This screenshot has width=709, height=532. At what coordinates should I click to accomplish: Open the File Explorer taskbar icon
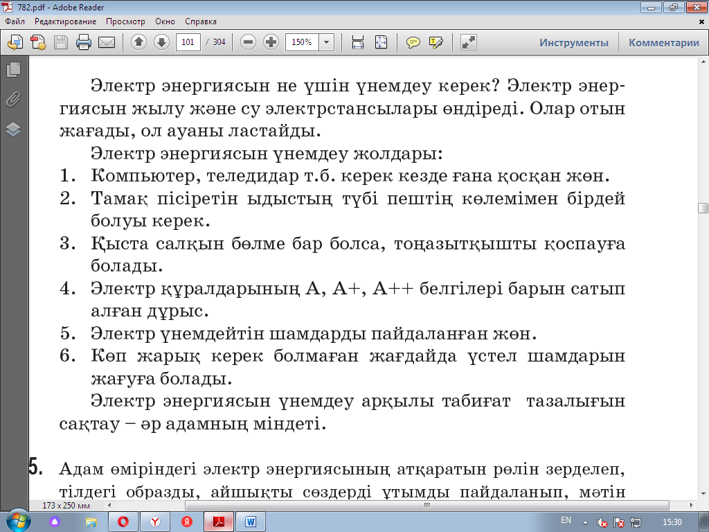[91, 522]
